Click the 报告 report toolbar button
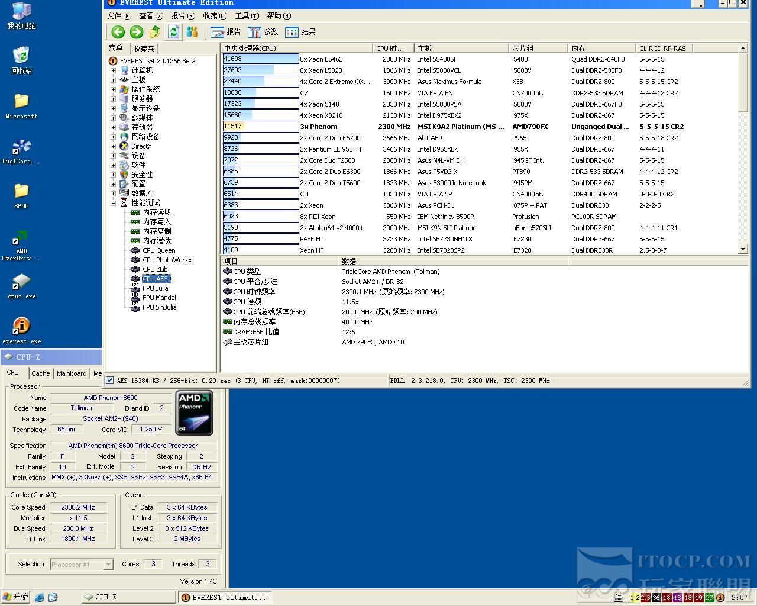757x606 pixels. [226, 32]
